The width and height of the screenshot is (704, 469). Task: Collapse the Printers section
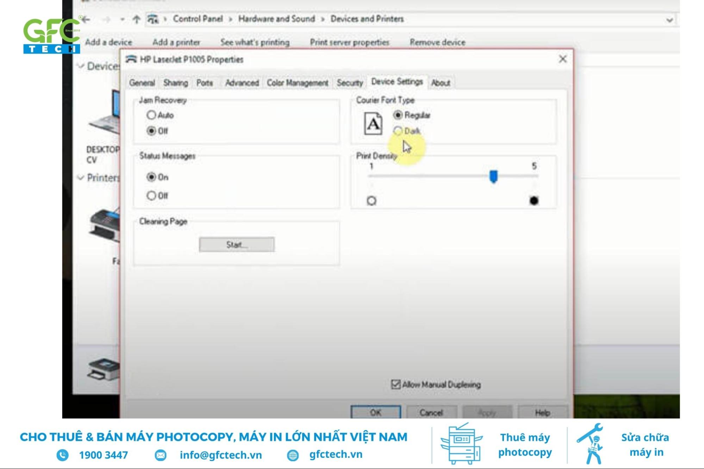click(81, 178)
